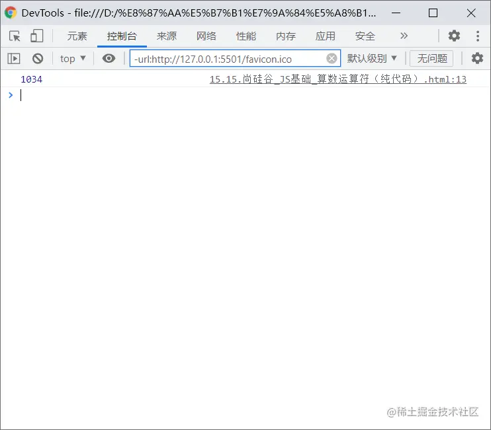Click the 无问题 (No issues) button
The width and height of the screenshot is (491, 430).
click(x=431, y=58)
